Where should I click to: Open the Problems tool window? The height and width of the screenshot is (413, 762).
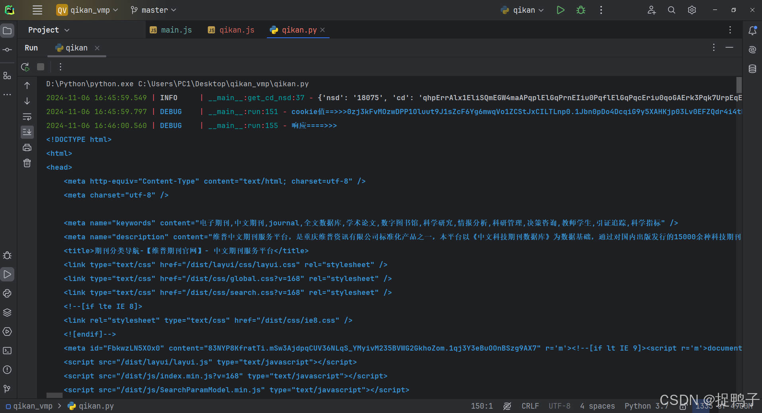(x=7, y=370)
